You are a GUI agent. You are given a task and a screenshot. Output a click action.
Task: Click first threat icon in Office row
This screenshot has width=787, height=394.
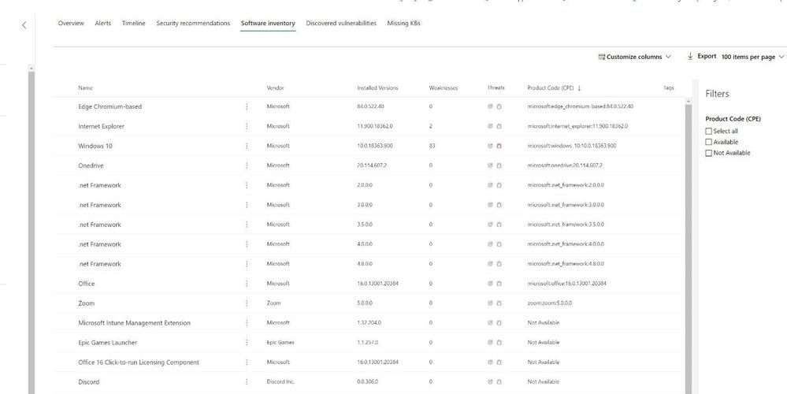490,284
